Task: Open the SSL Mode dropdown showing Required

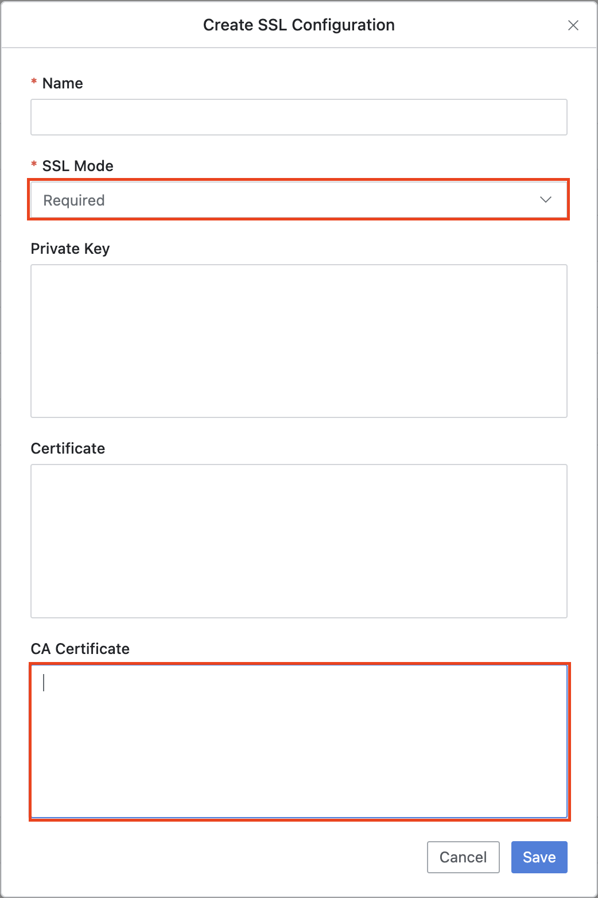Action: 299,200
